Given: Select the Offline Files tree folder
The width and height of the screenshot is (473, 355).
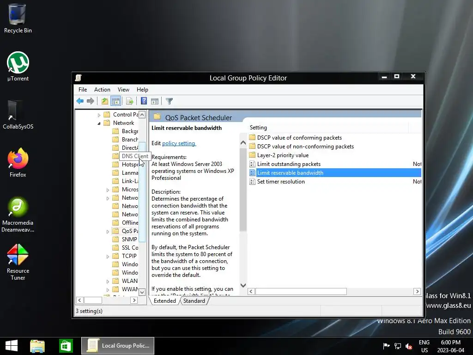Looking at the screenshot, I should point(125,222).
